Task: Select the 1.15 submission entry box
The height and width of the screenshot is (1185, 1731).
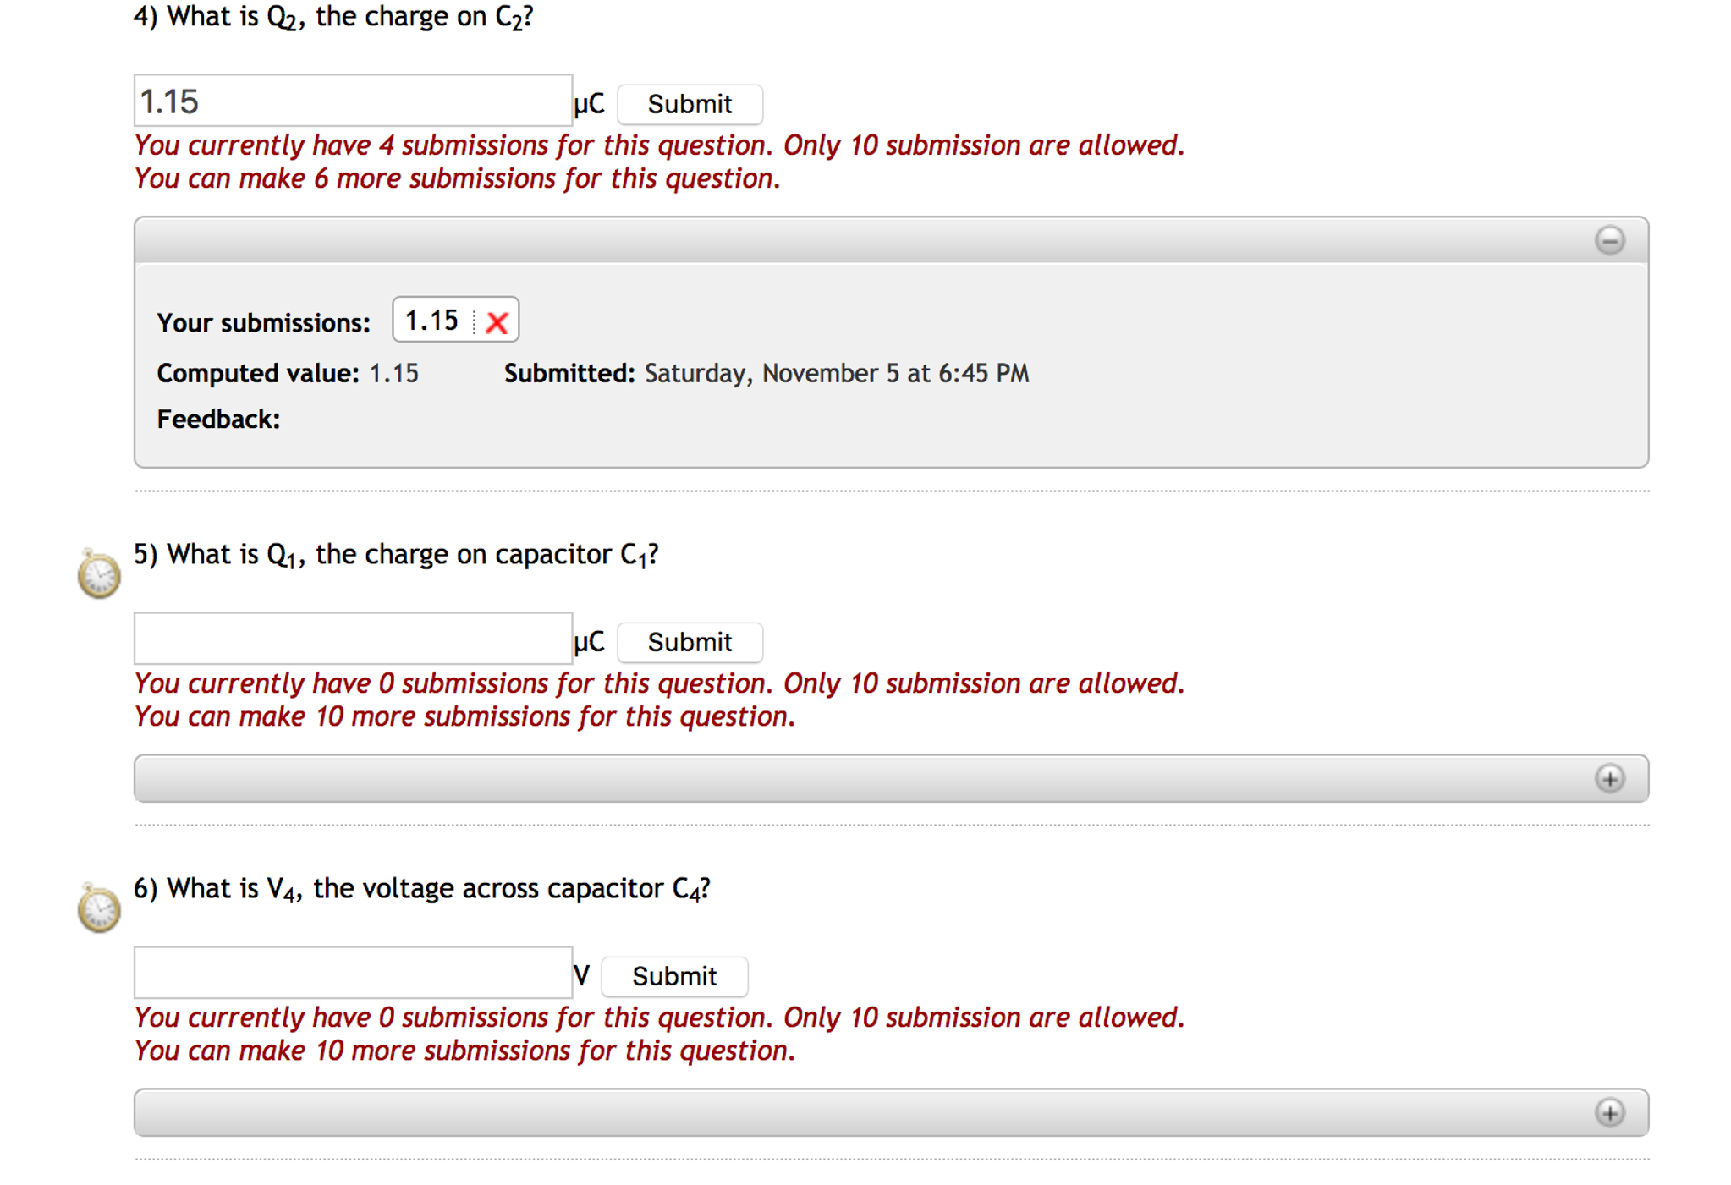Action: (x=433, y=321)
